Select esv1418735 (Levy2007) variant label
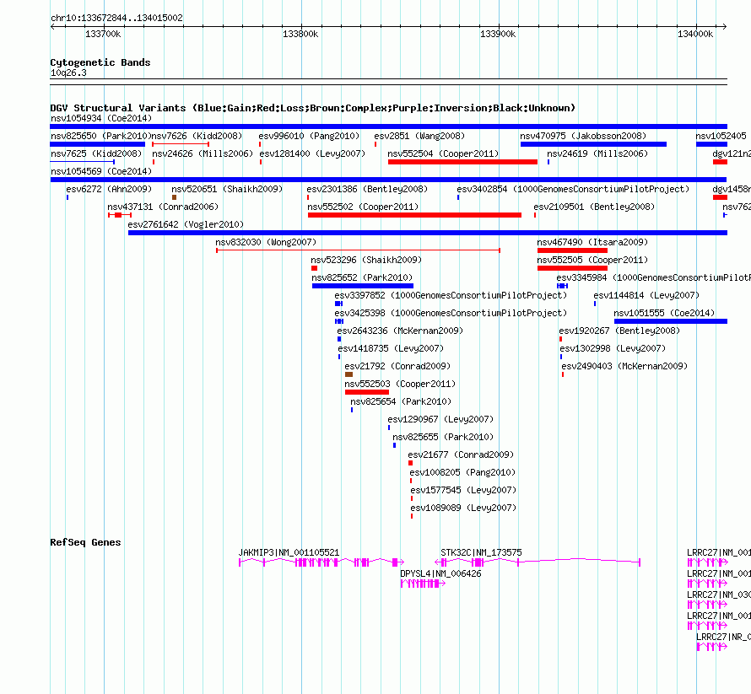 click(391, 348)
